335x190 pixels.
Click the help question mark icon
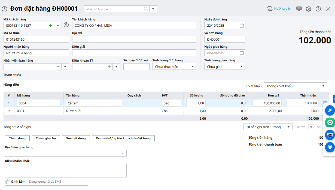[318, 9]
